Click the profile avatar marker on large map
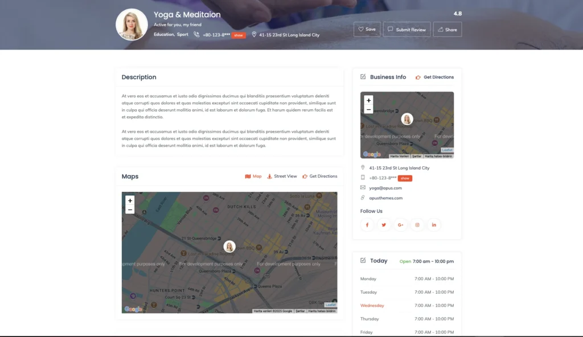The height and width of the screenshot is (337, 583). pos(229,246)
